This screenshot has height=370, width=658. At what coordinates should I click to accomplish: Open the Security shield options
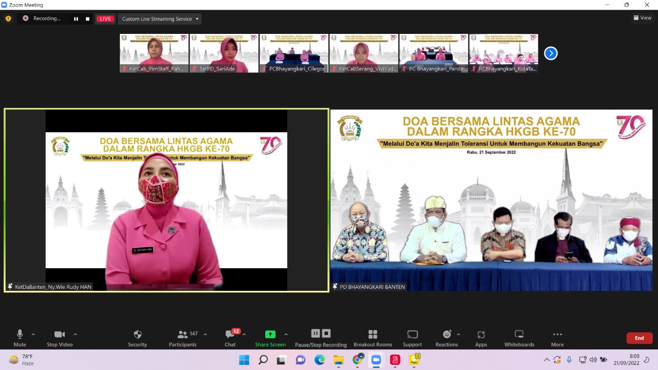click(137, 338)
